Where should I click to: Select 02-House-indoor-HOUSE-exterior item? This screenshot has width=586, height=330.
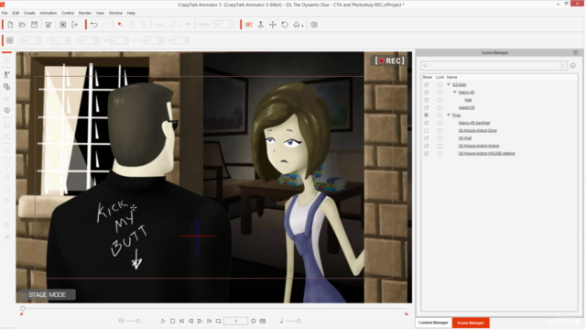point(486,153)
